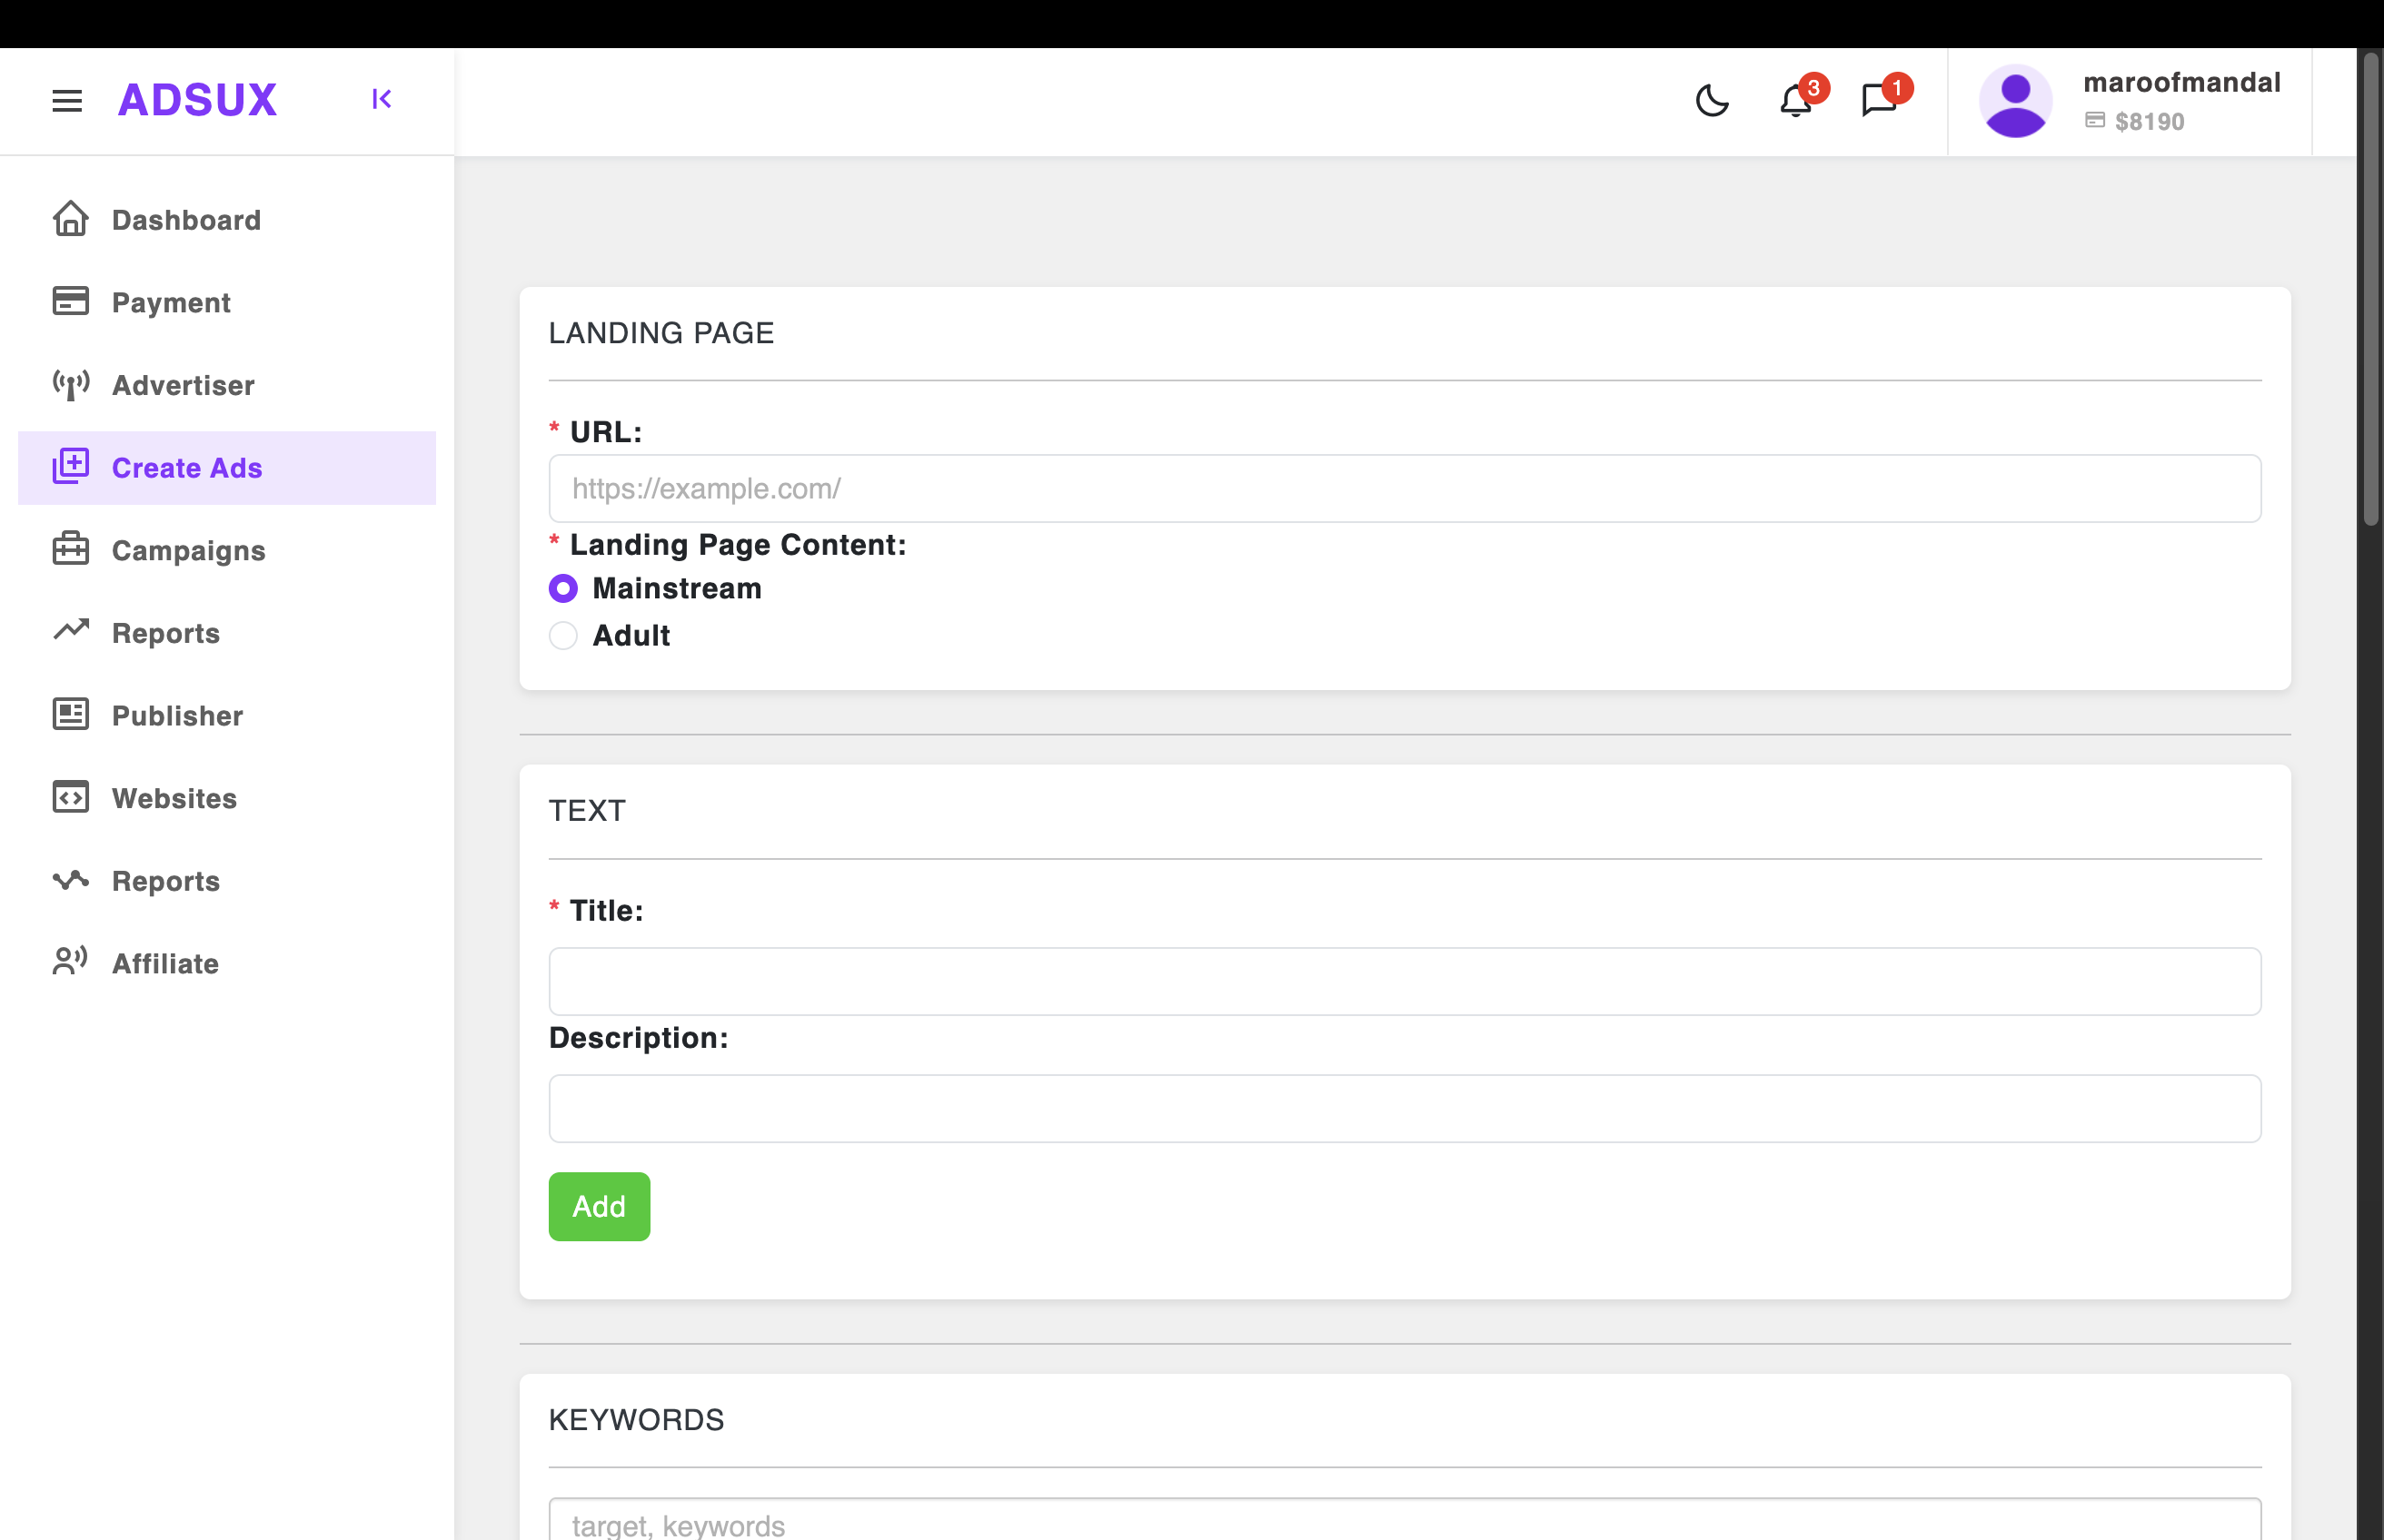Click the Dashboard home icon
The width and height of the screenshot is (2384, 1540).
(71, 219)
